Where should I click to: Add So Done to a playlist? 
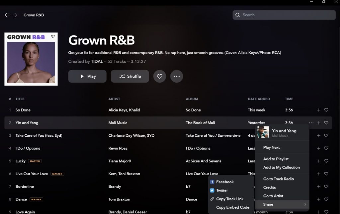[318, 110]
